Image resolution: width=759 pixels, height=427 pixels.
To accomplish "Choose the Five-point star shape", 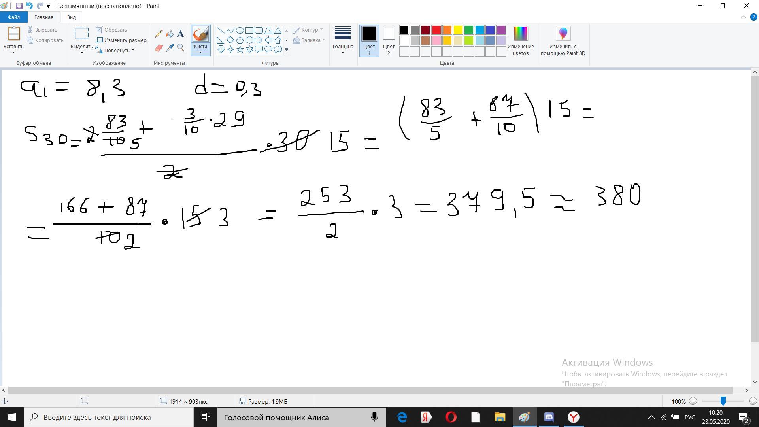I will tap(240, 49).
